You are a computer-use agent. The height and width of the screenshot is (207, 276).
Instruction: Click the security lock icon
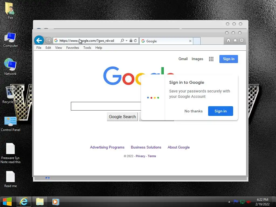coord(131,41)
